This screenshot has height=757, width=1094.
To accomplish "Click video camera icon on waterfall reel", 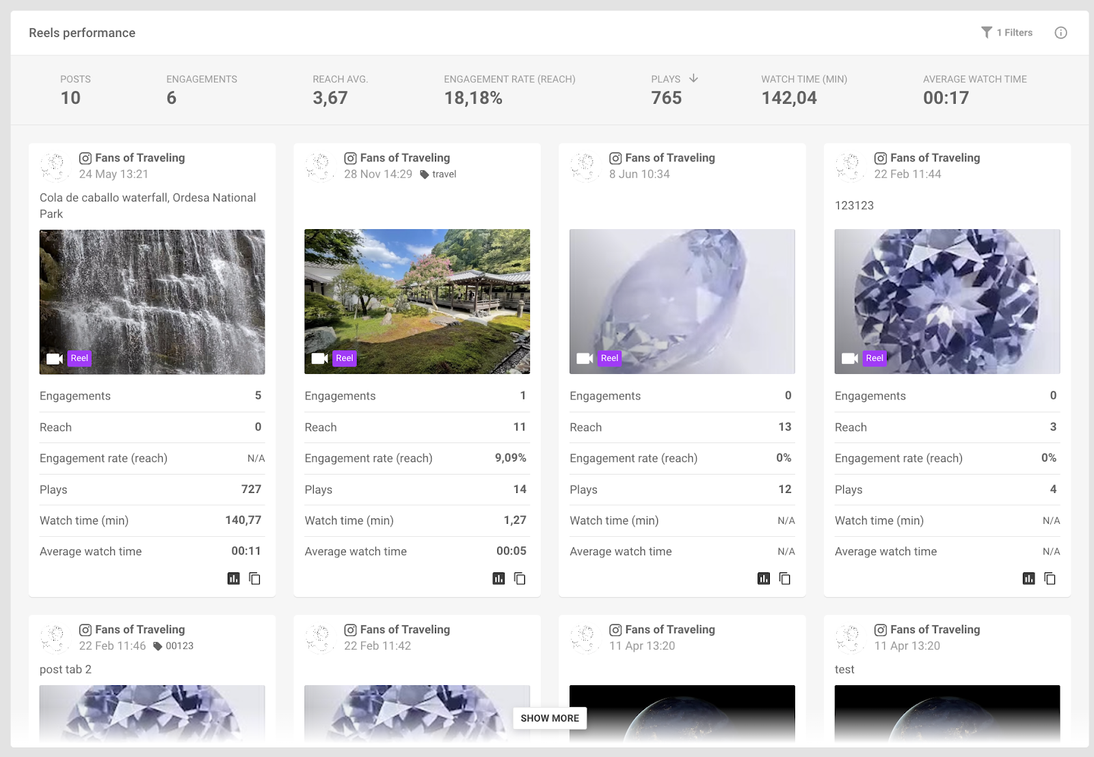I will coord(55,358).
